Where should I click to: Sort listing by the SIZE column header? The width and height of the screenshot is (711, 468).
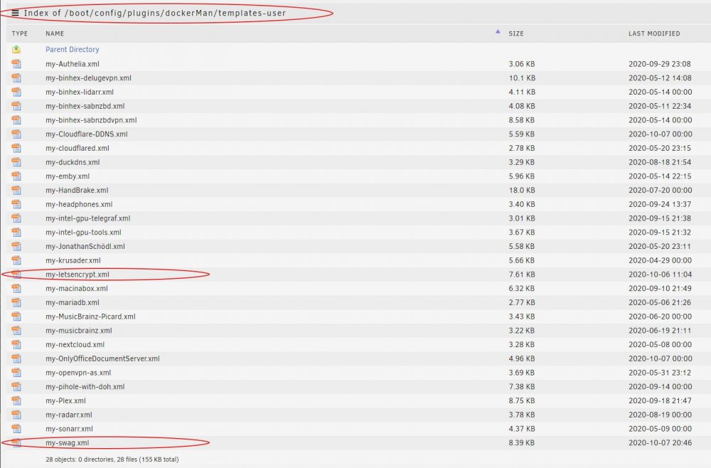(516, 33)
